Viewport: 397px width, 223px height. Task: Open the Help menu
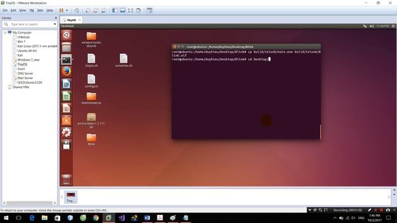pyautogui.click(x=50, y=11)
